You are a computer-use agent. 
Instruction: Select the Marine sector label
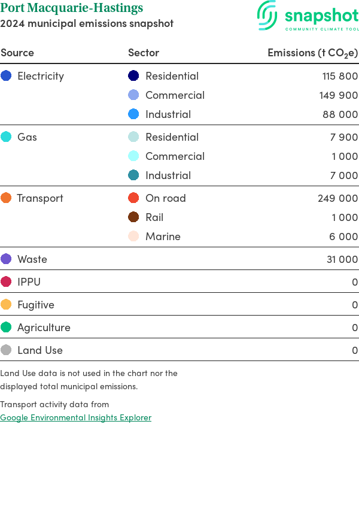pos(163,237)
